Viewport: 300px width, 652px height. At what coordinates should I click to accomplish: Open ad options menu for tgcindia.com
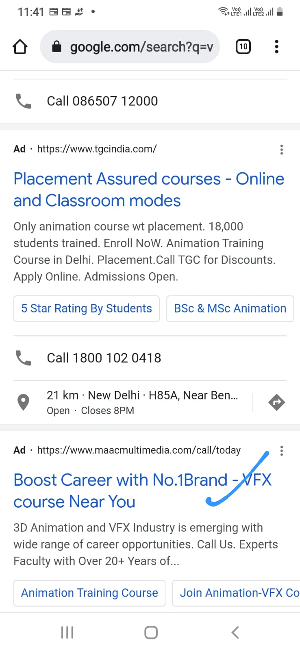(281, 150)
